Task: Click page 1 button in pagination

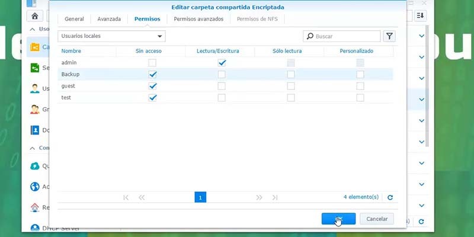Action: (200, 197)
